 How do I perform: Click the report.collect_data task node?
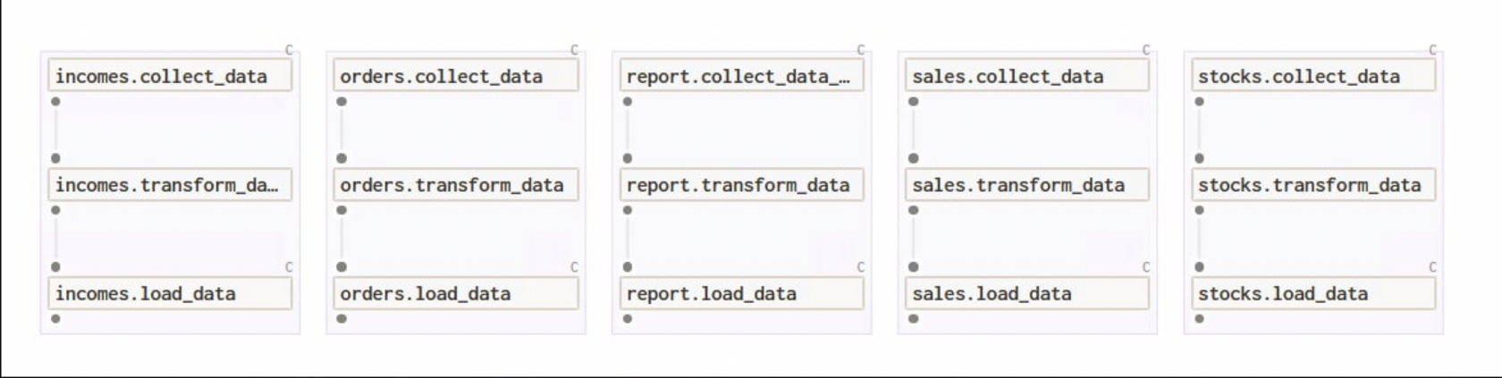[742, 77]
